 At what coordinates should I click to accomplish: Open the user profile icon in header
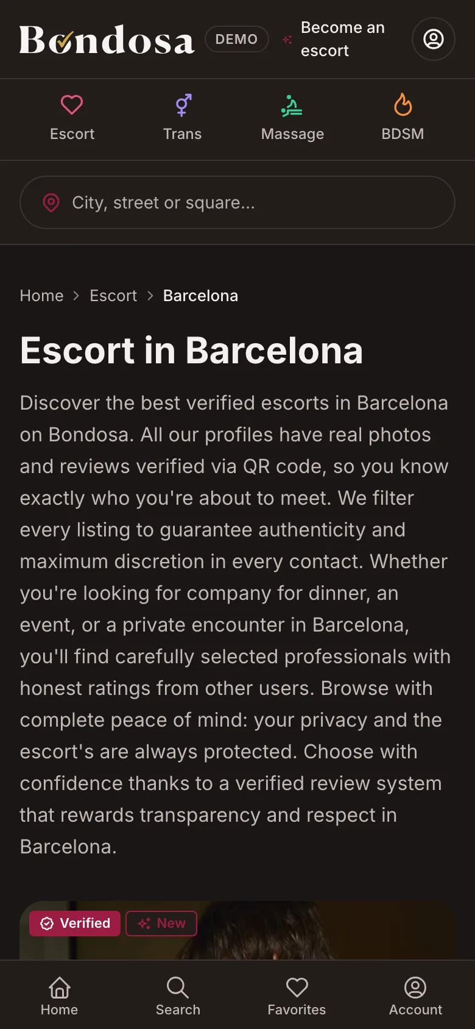point(434,39)
